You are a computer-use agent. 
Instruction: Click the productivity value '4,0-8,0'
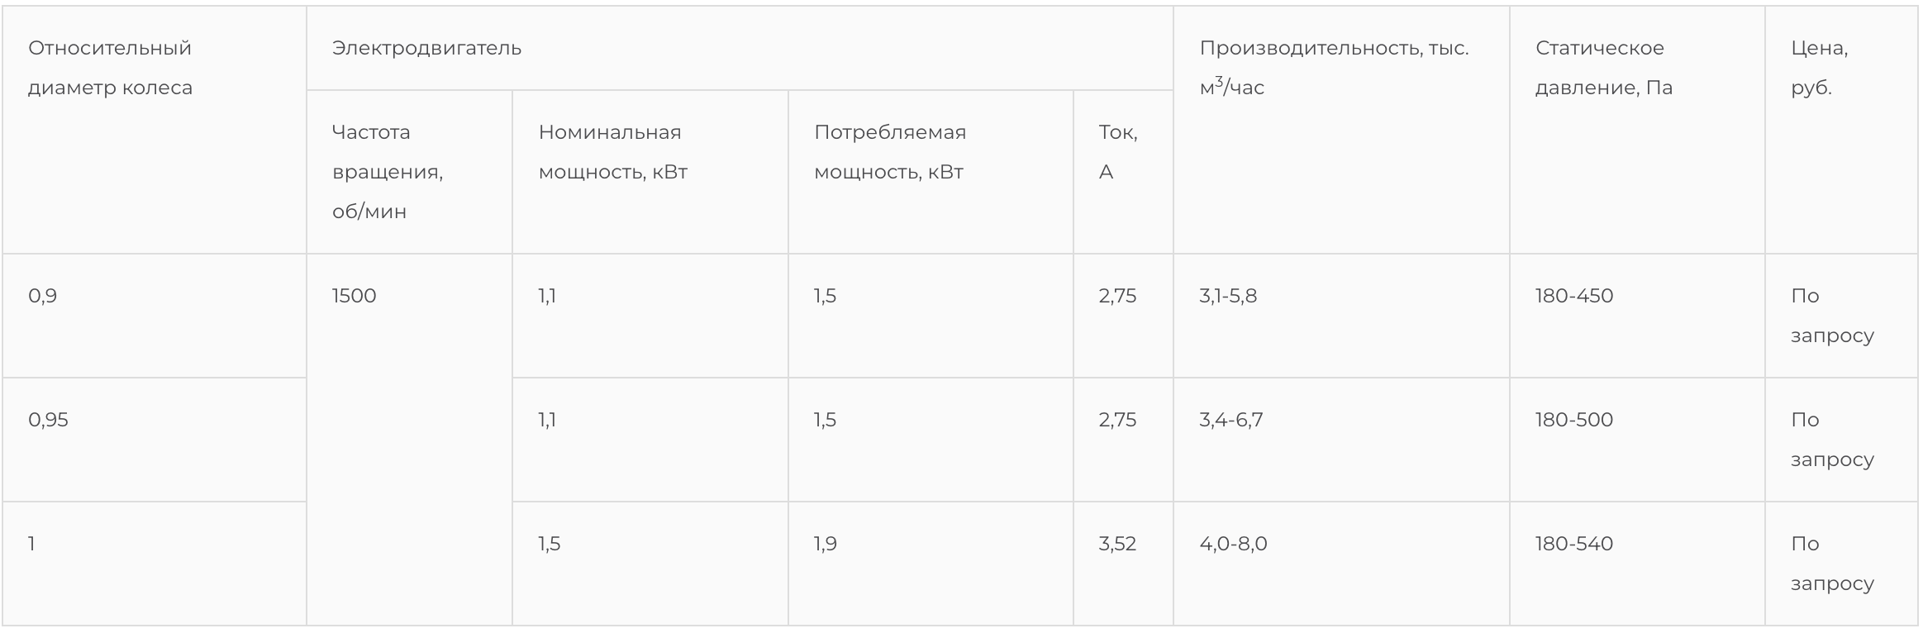pyautogui.click(x=1233, y=544)
